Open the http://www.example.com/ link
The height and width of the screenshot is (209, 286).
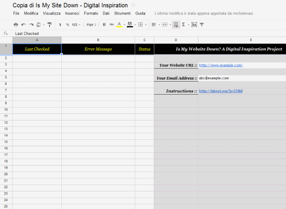click(x=220, y=65)
